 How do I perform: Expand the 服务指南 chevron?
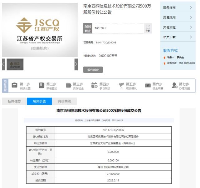pyautogui.click(x=191, y=7)
